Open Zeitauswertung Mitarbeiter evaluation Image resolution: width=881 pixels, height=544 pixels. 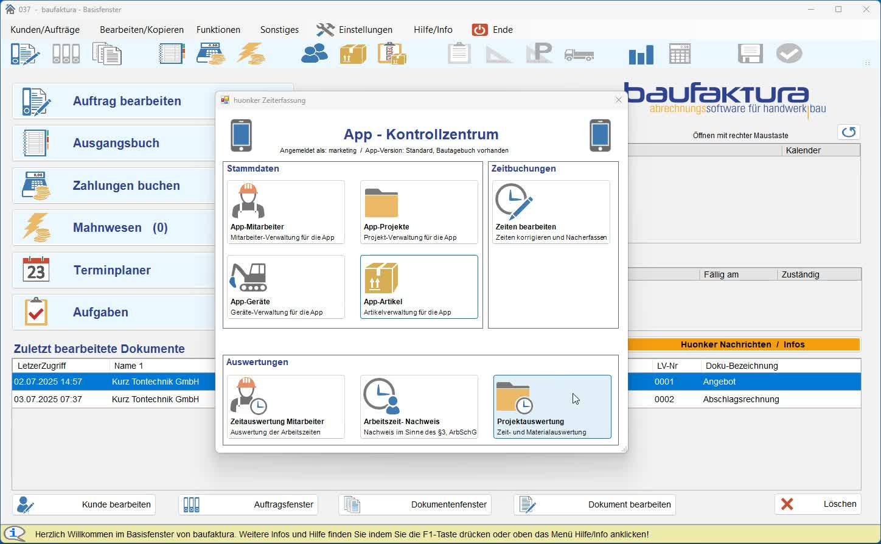[x=285, y=406]
